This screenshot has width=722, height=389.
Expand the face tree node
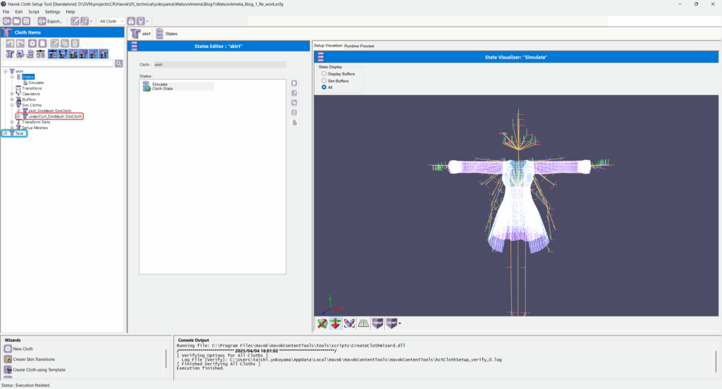click(x=5, y=133)
